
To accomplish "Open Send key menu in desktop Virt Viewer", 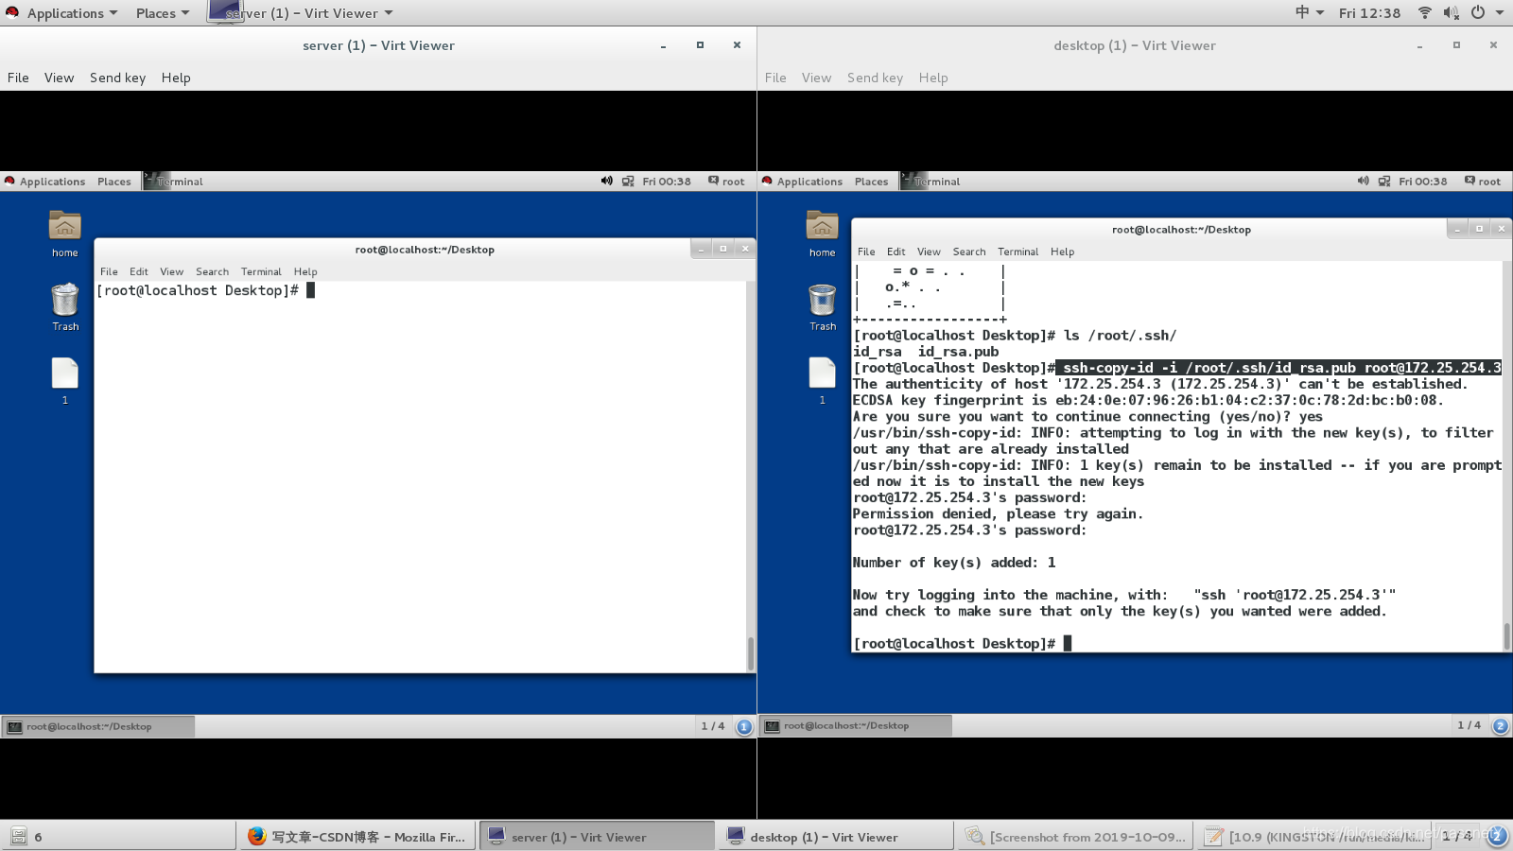I will pos(875,78).
